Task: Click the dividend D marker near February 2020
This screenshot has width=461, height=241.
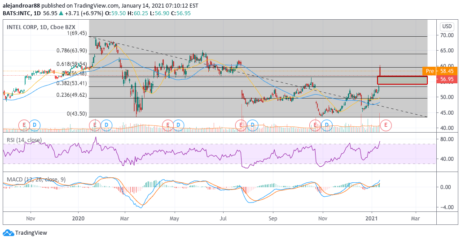Action: coord(106,125)
